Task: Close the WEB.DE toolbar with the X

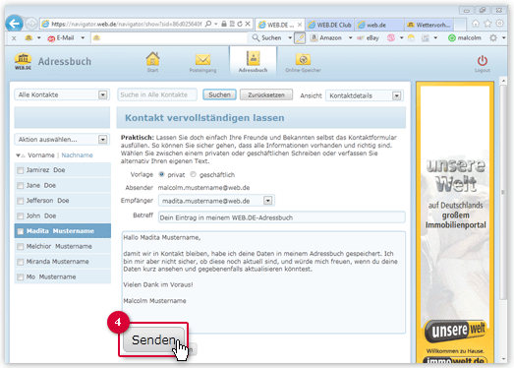Action: click(x=14, y=38)
